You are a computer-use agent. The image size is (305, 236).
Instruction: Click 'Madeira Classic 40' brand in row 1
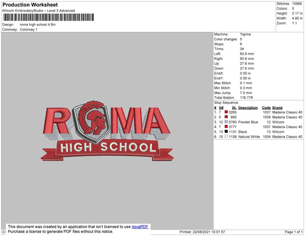(287, 112)
